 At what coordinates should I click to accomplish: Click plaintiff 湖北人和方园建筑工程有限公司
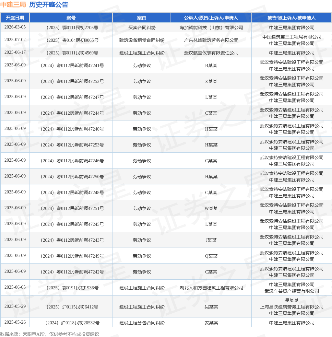[211, 288]
